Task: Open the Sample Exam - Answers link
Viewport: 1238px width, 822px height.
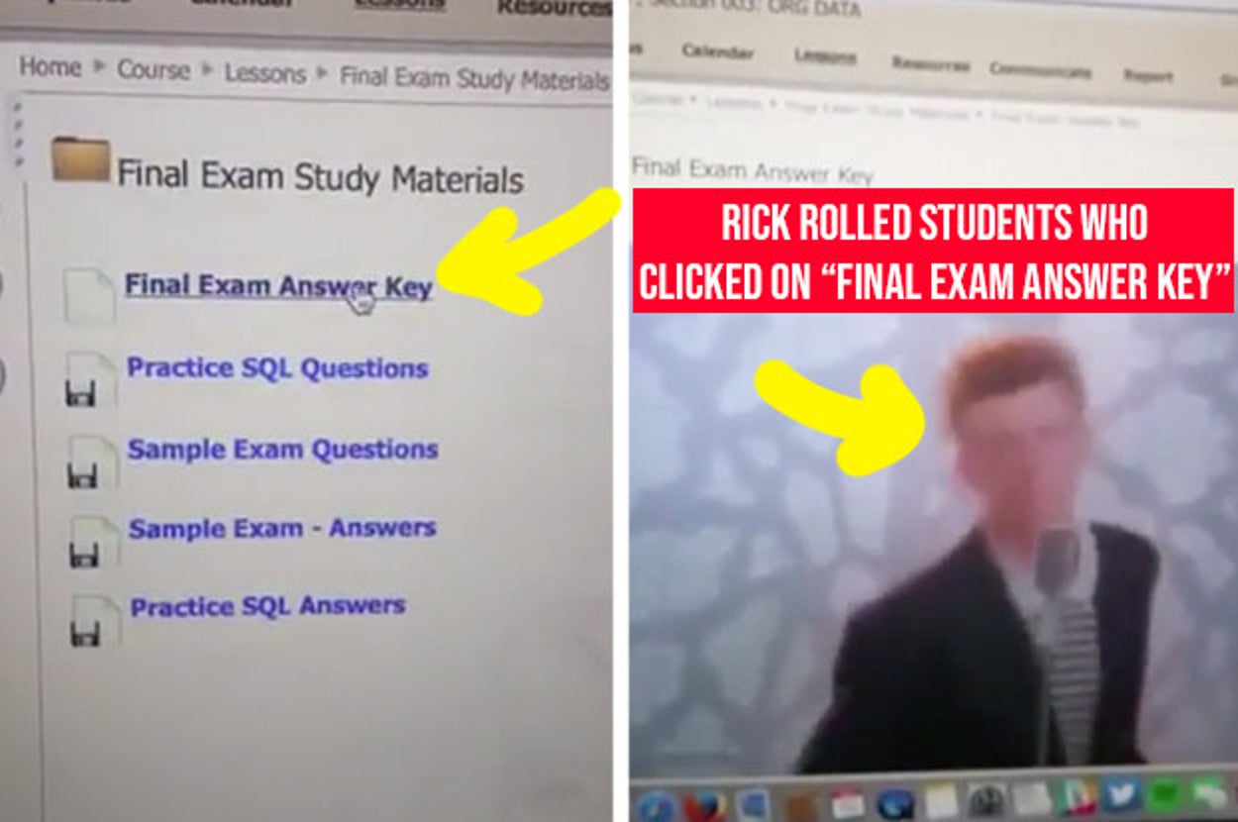Action: click(x=282, y=528)
